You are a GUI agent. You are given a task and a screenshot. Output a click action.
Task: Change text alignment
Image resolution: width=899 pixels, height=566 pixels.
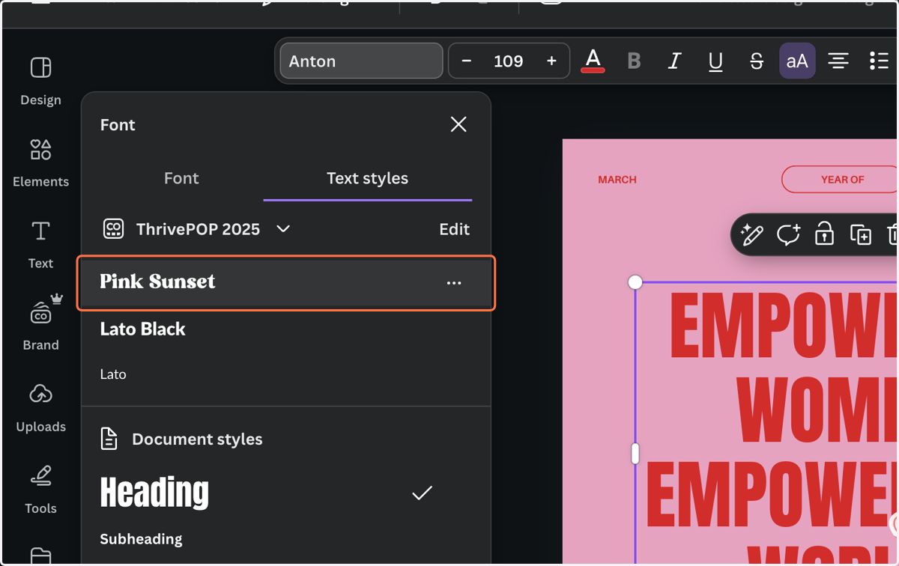[x=838, y=61]
